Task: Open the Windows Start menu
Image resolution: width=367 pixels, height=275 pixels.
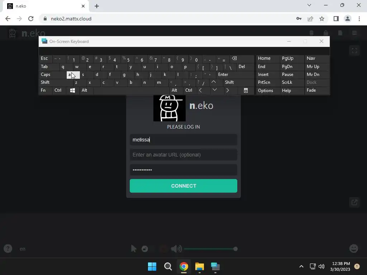Action: click(152, 266)
